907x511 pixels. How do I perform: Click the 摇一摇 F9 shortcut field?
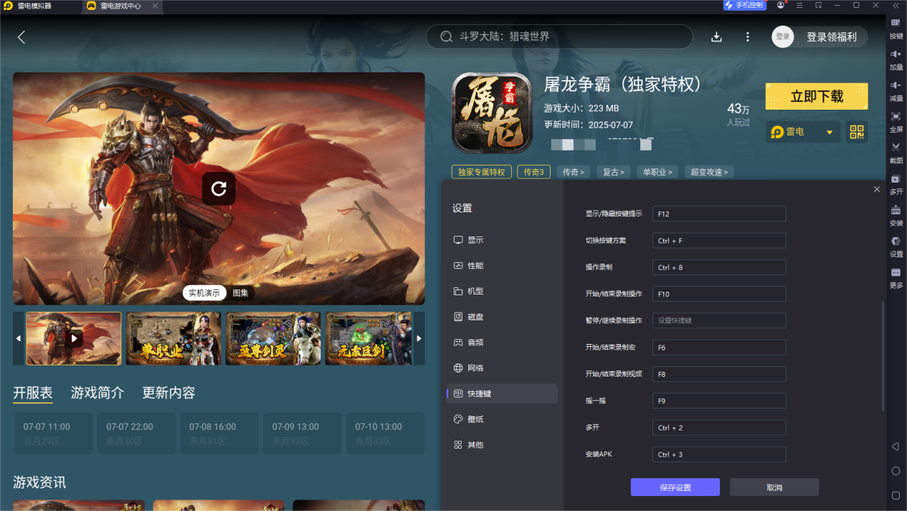[x=719, y=401]
